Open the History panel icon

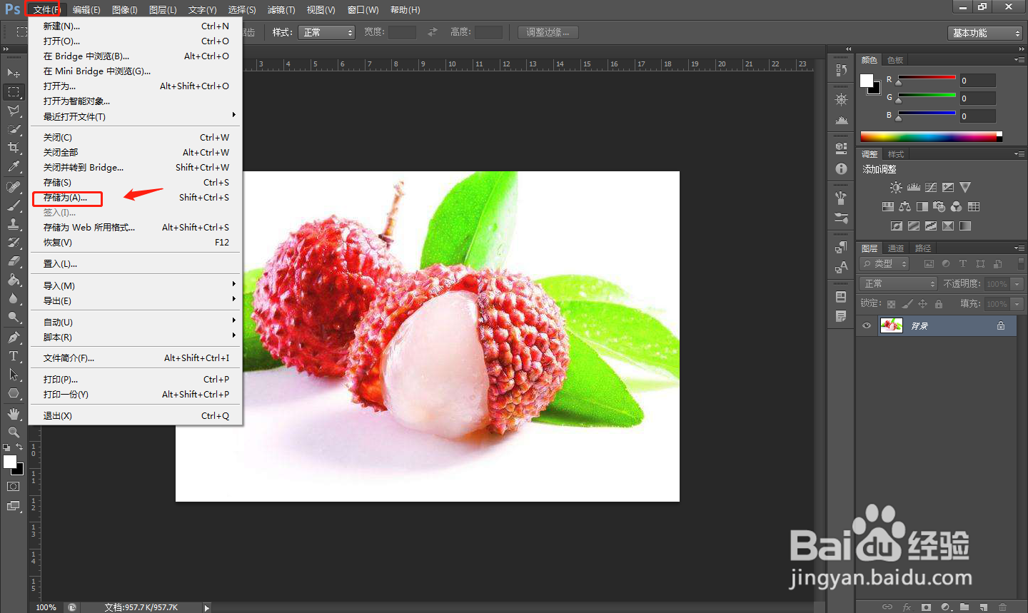(x=841, y=70)
